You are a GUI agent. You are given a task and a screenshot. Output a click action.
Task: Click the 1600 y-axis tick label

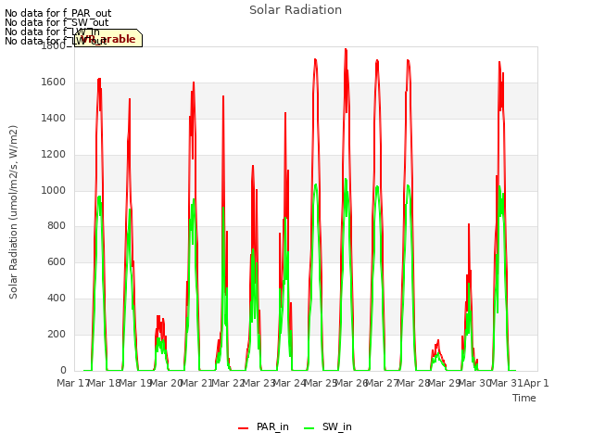54,83
